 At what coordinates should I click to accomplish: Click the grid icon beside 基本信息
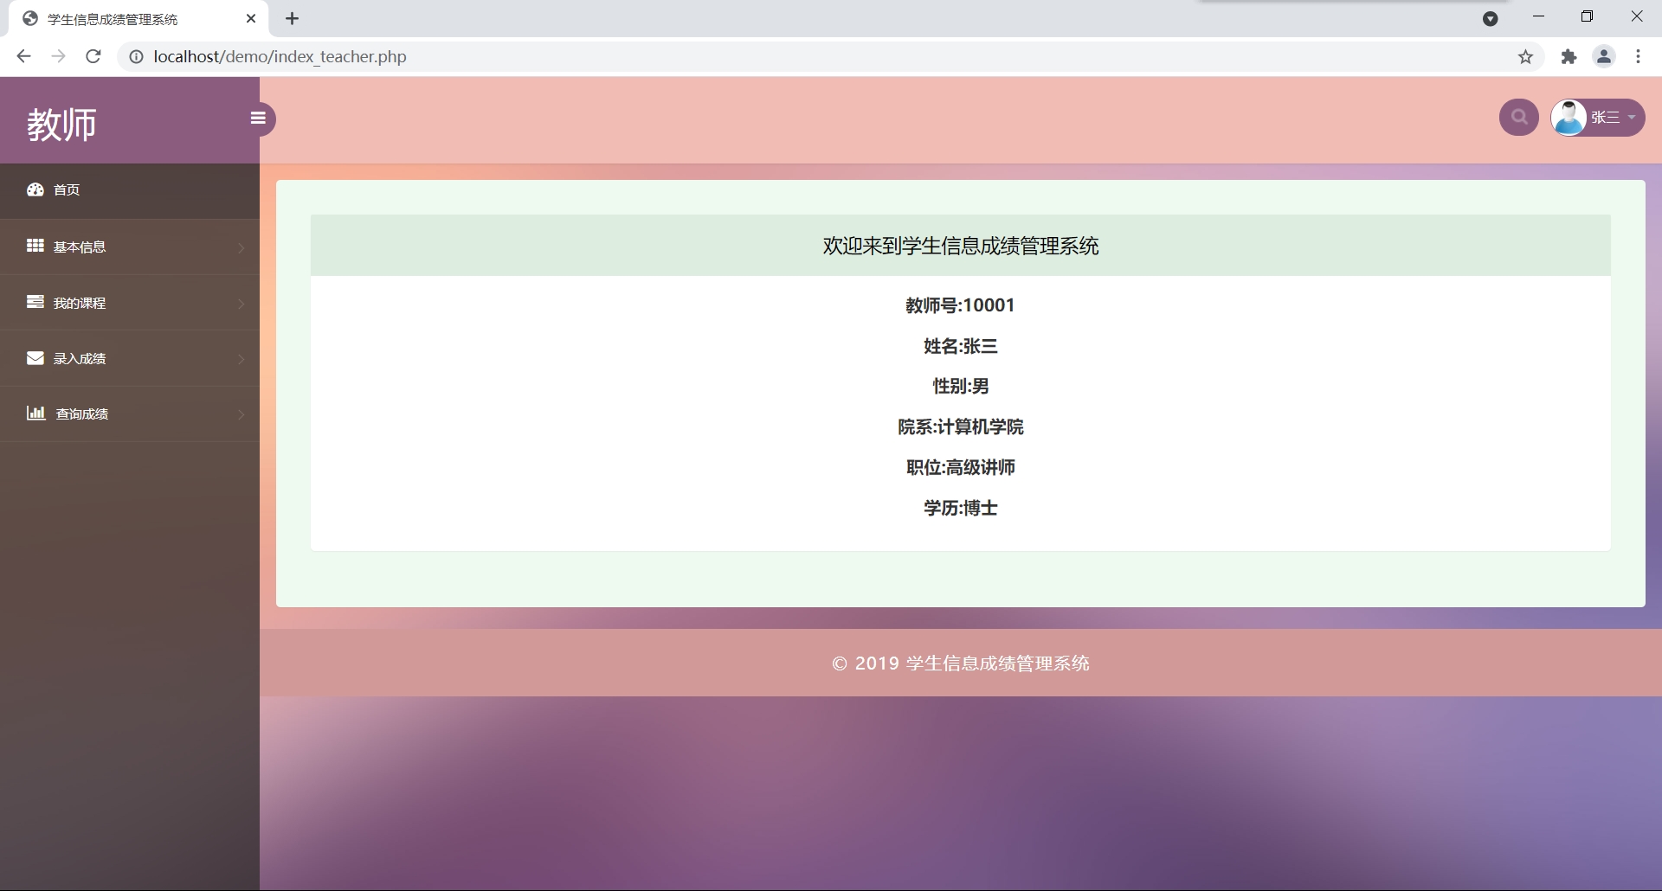click(x=35, y=246)
